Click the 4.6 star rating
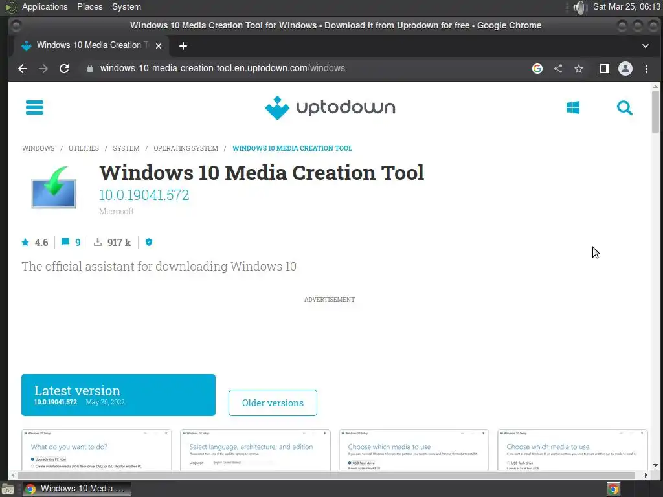The image size is (663, 497). pyautogui.click(x=35, y=242)
